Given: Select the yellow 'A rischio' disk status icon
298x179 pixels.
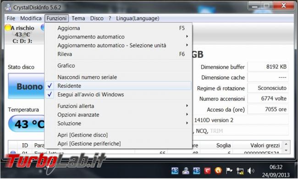Looking at the screenshot, I should [8, 27].
